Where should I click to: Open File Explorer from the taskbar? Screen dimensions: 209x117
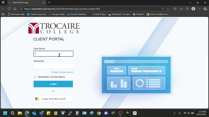click(x=20, y=113)
